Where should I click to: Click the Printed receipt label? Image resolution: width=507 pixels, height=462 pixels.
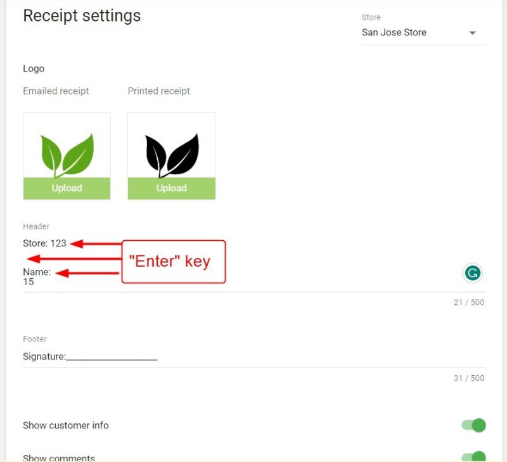pos(159,91)
